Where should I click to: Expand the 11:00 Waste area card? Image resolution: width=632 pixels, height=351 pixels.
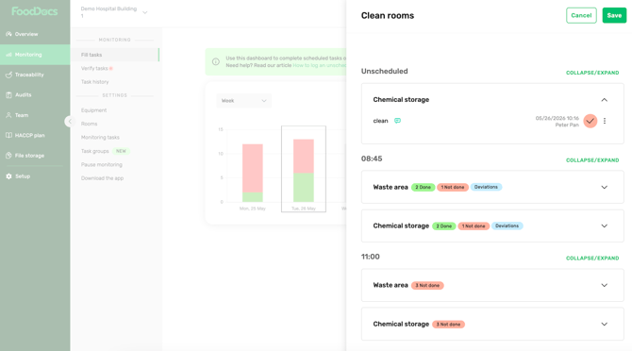click(x=605, y=285)
